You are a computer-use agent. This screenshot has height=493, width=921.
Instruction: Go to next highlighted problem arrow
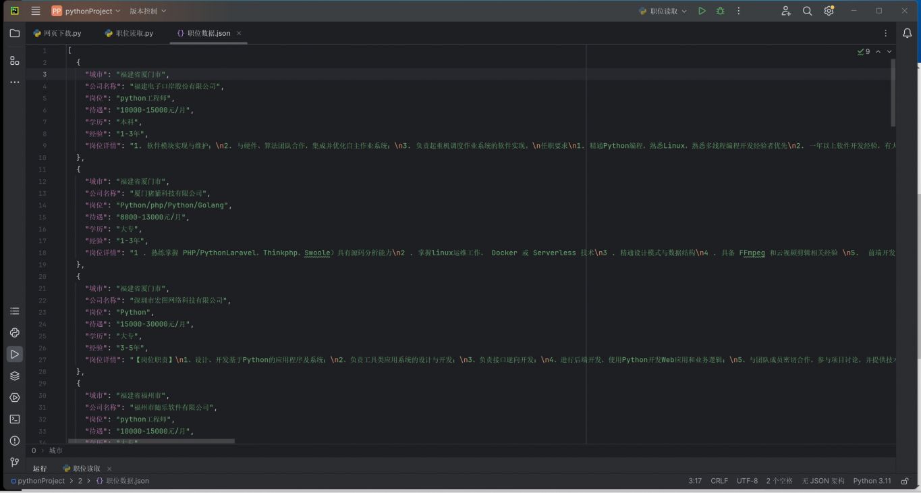(889, 51)
